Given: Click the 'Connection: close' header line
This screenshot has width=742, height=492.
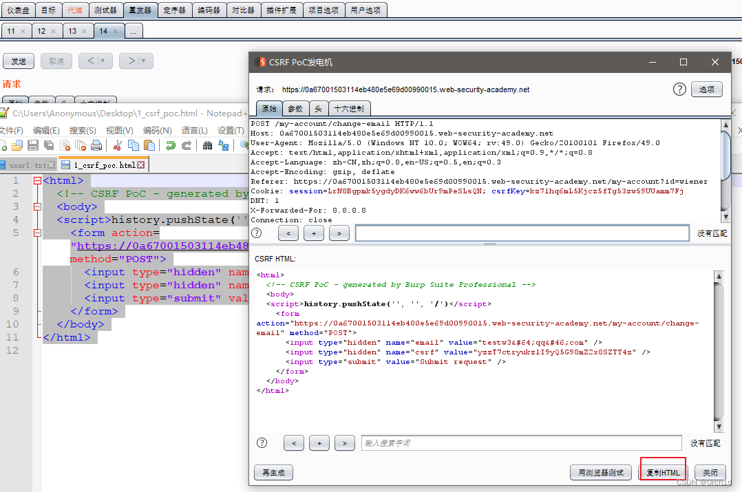Looking at the screenshot, I should pos(291,220).
